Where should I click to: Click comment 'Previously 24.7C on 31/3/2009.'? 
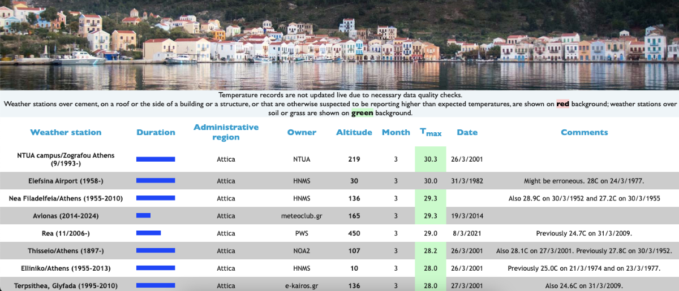585,233
